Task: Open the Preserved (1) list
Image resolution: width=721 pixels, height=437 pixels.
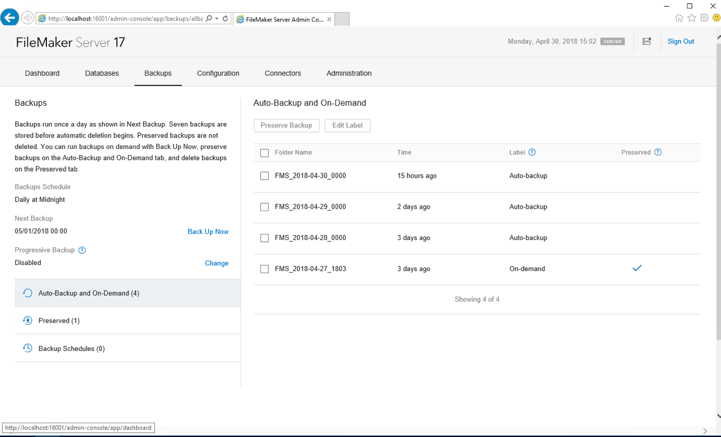Action: (128, 321)
